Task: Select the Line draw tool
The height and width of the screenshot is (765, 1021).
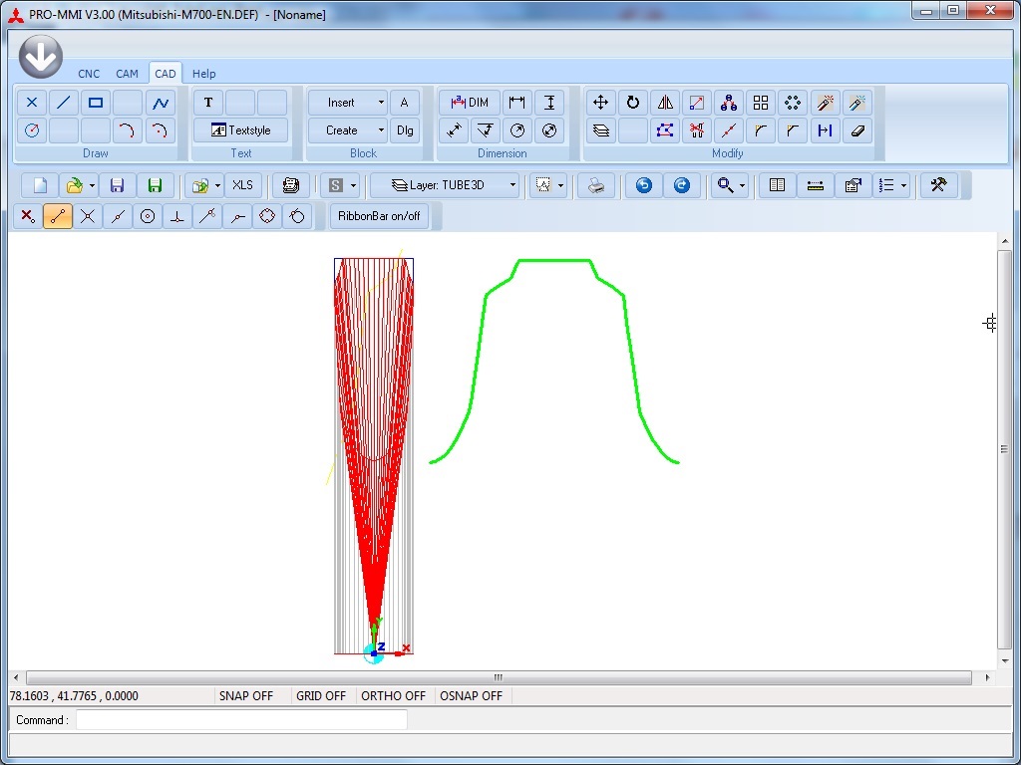Action: click(x=64, y=103)
